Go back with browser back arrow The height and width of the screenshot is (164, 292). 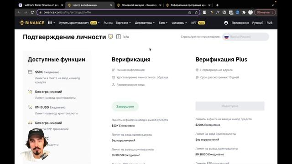19,12
